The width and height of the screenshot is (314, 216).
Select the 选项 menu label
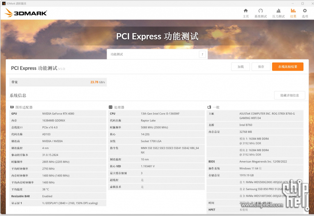[305, 16]
